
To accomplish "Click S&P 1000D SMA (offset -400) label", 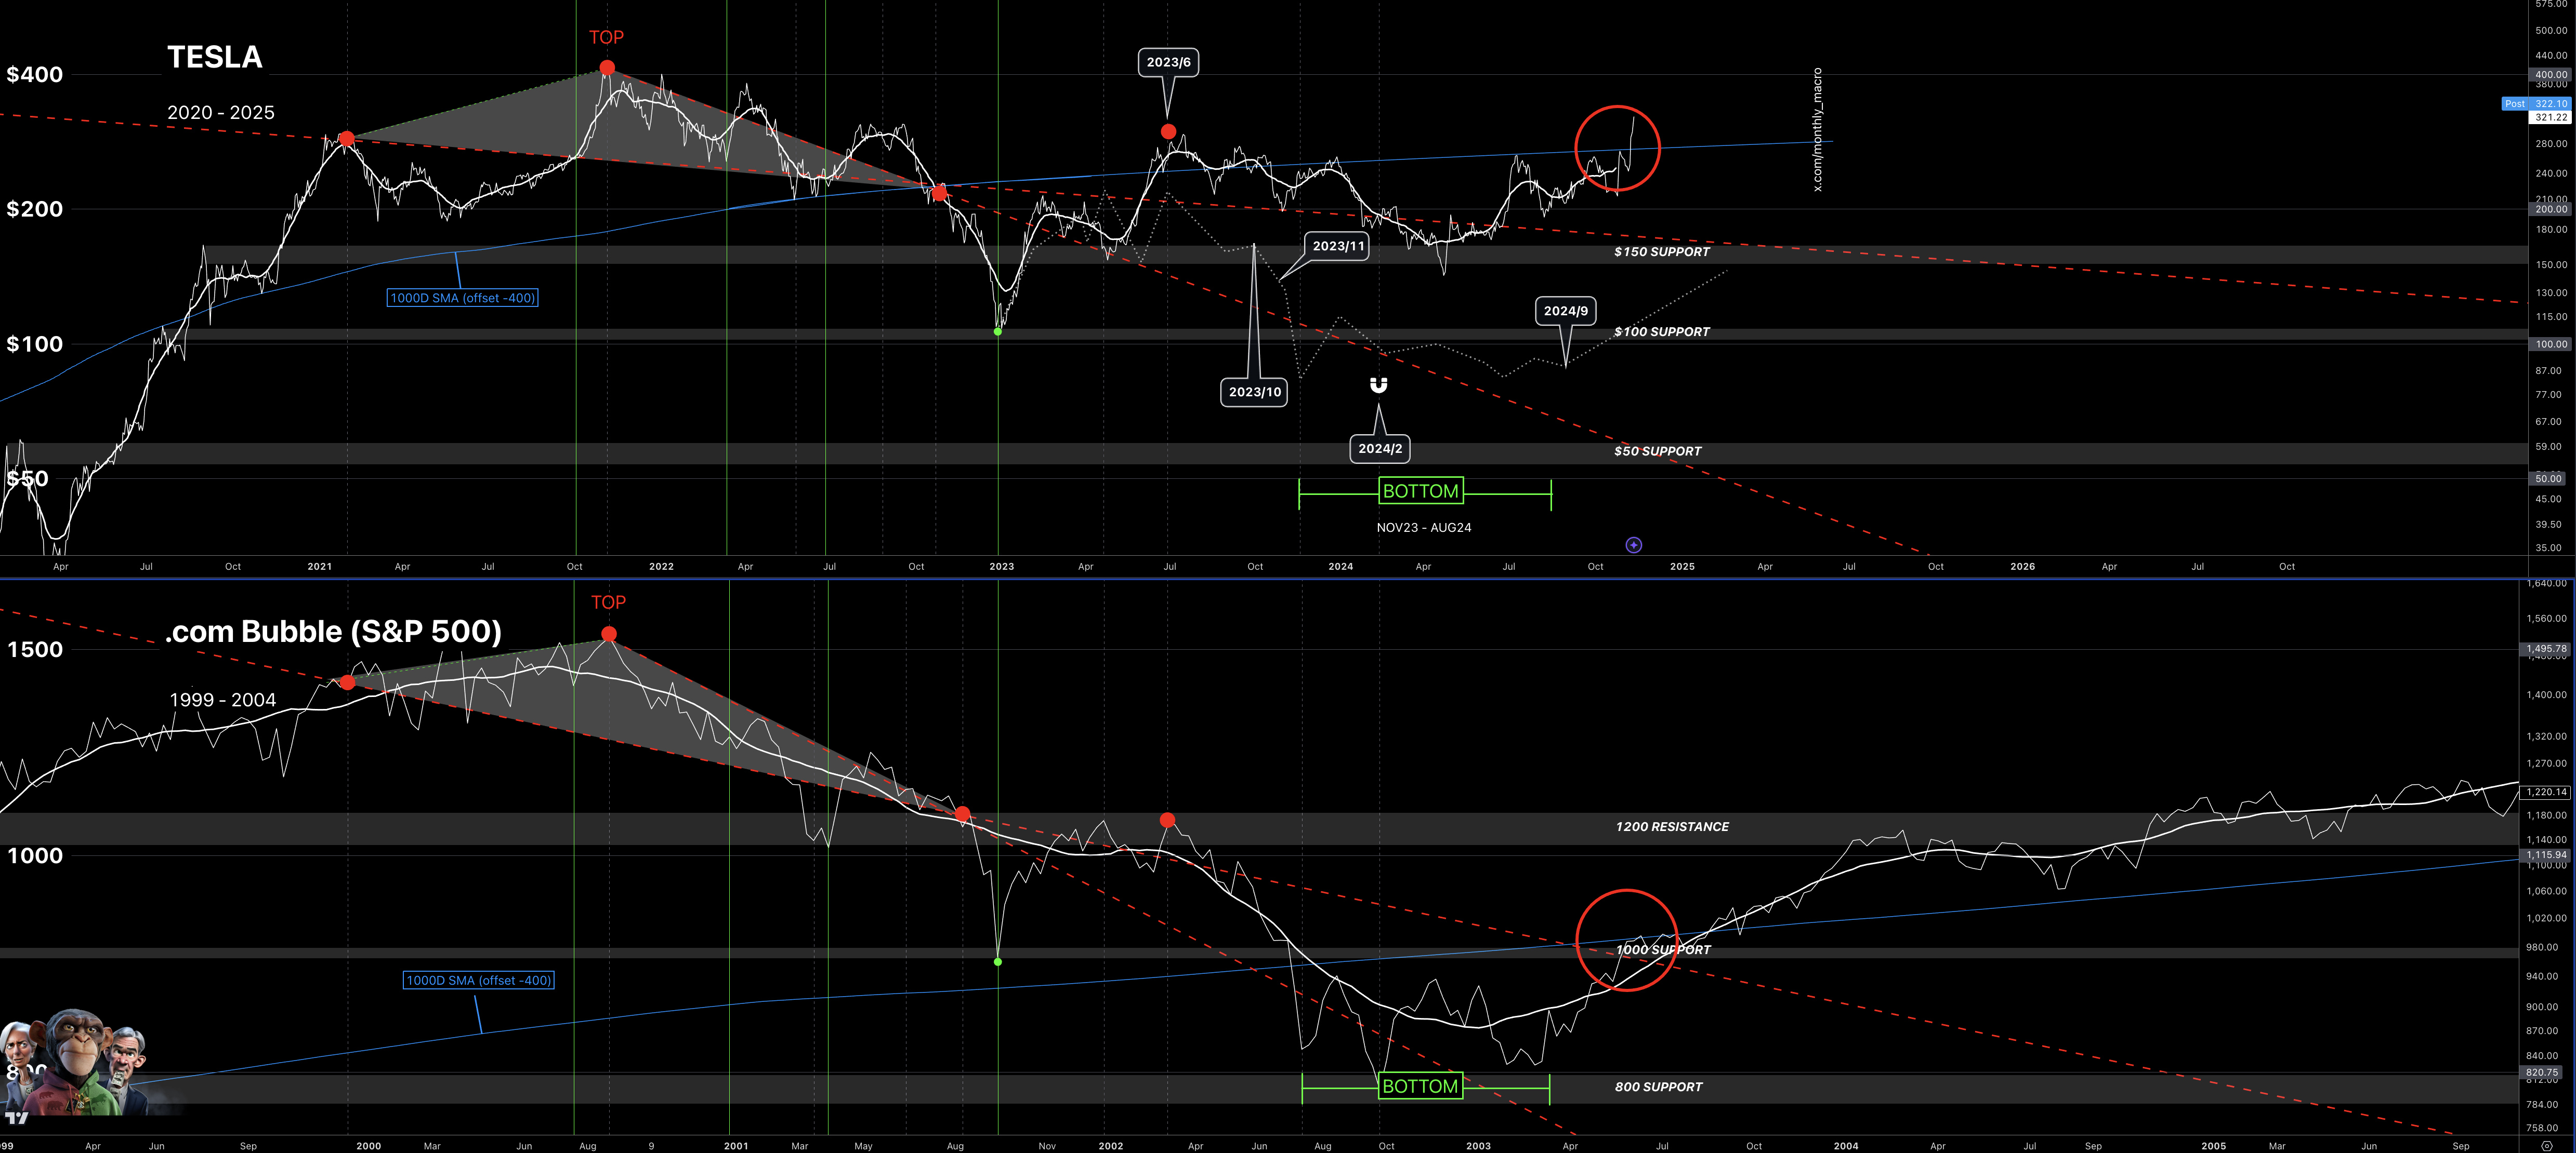I will point(478,980).
